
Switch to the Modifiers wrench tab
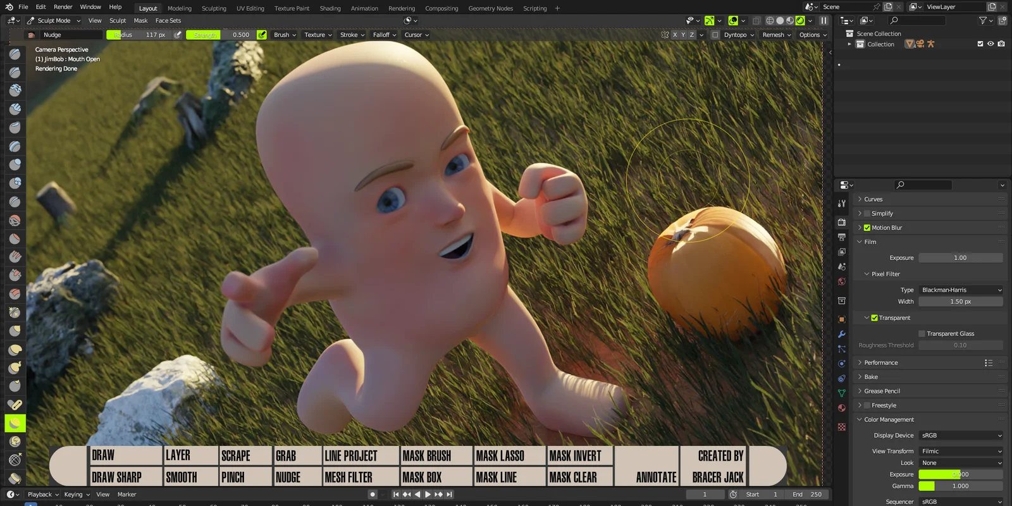tap(842, 334)
